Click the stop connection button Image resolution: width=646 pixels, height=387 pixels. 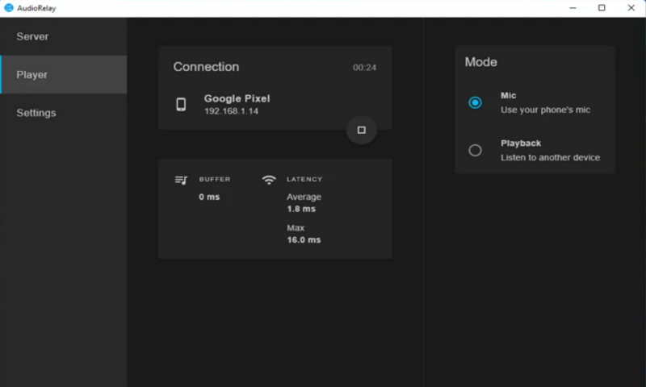coord(361,130)
